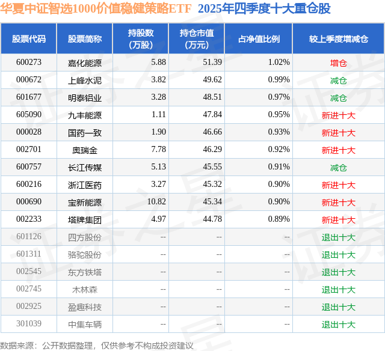
Task: Select stock code 600273
Action: point(29,63)
